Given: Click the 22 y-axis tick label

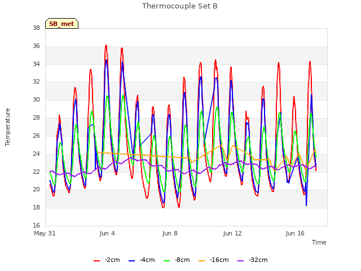Looking at the screenshot, I should (36, 172).
